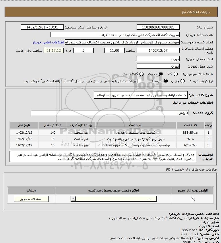221x243 pixels.
Task: Click the شماره نیاز field 1102093687000305
Action: coord(158,27)
